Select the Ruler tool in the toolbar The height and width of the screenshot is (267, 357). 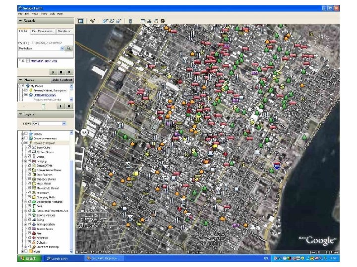(130, 21)
